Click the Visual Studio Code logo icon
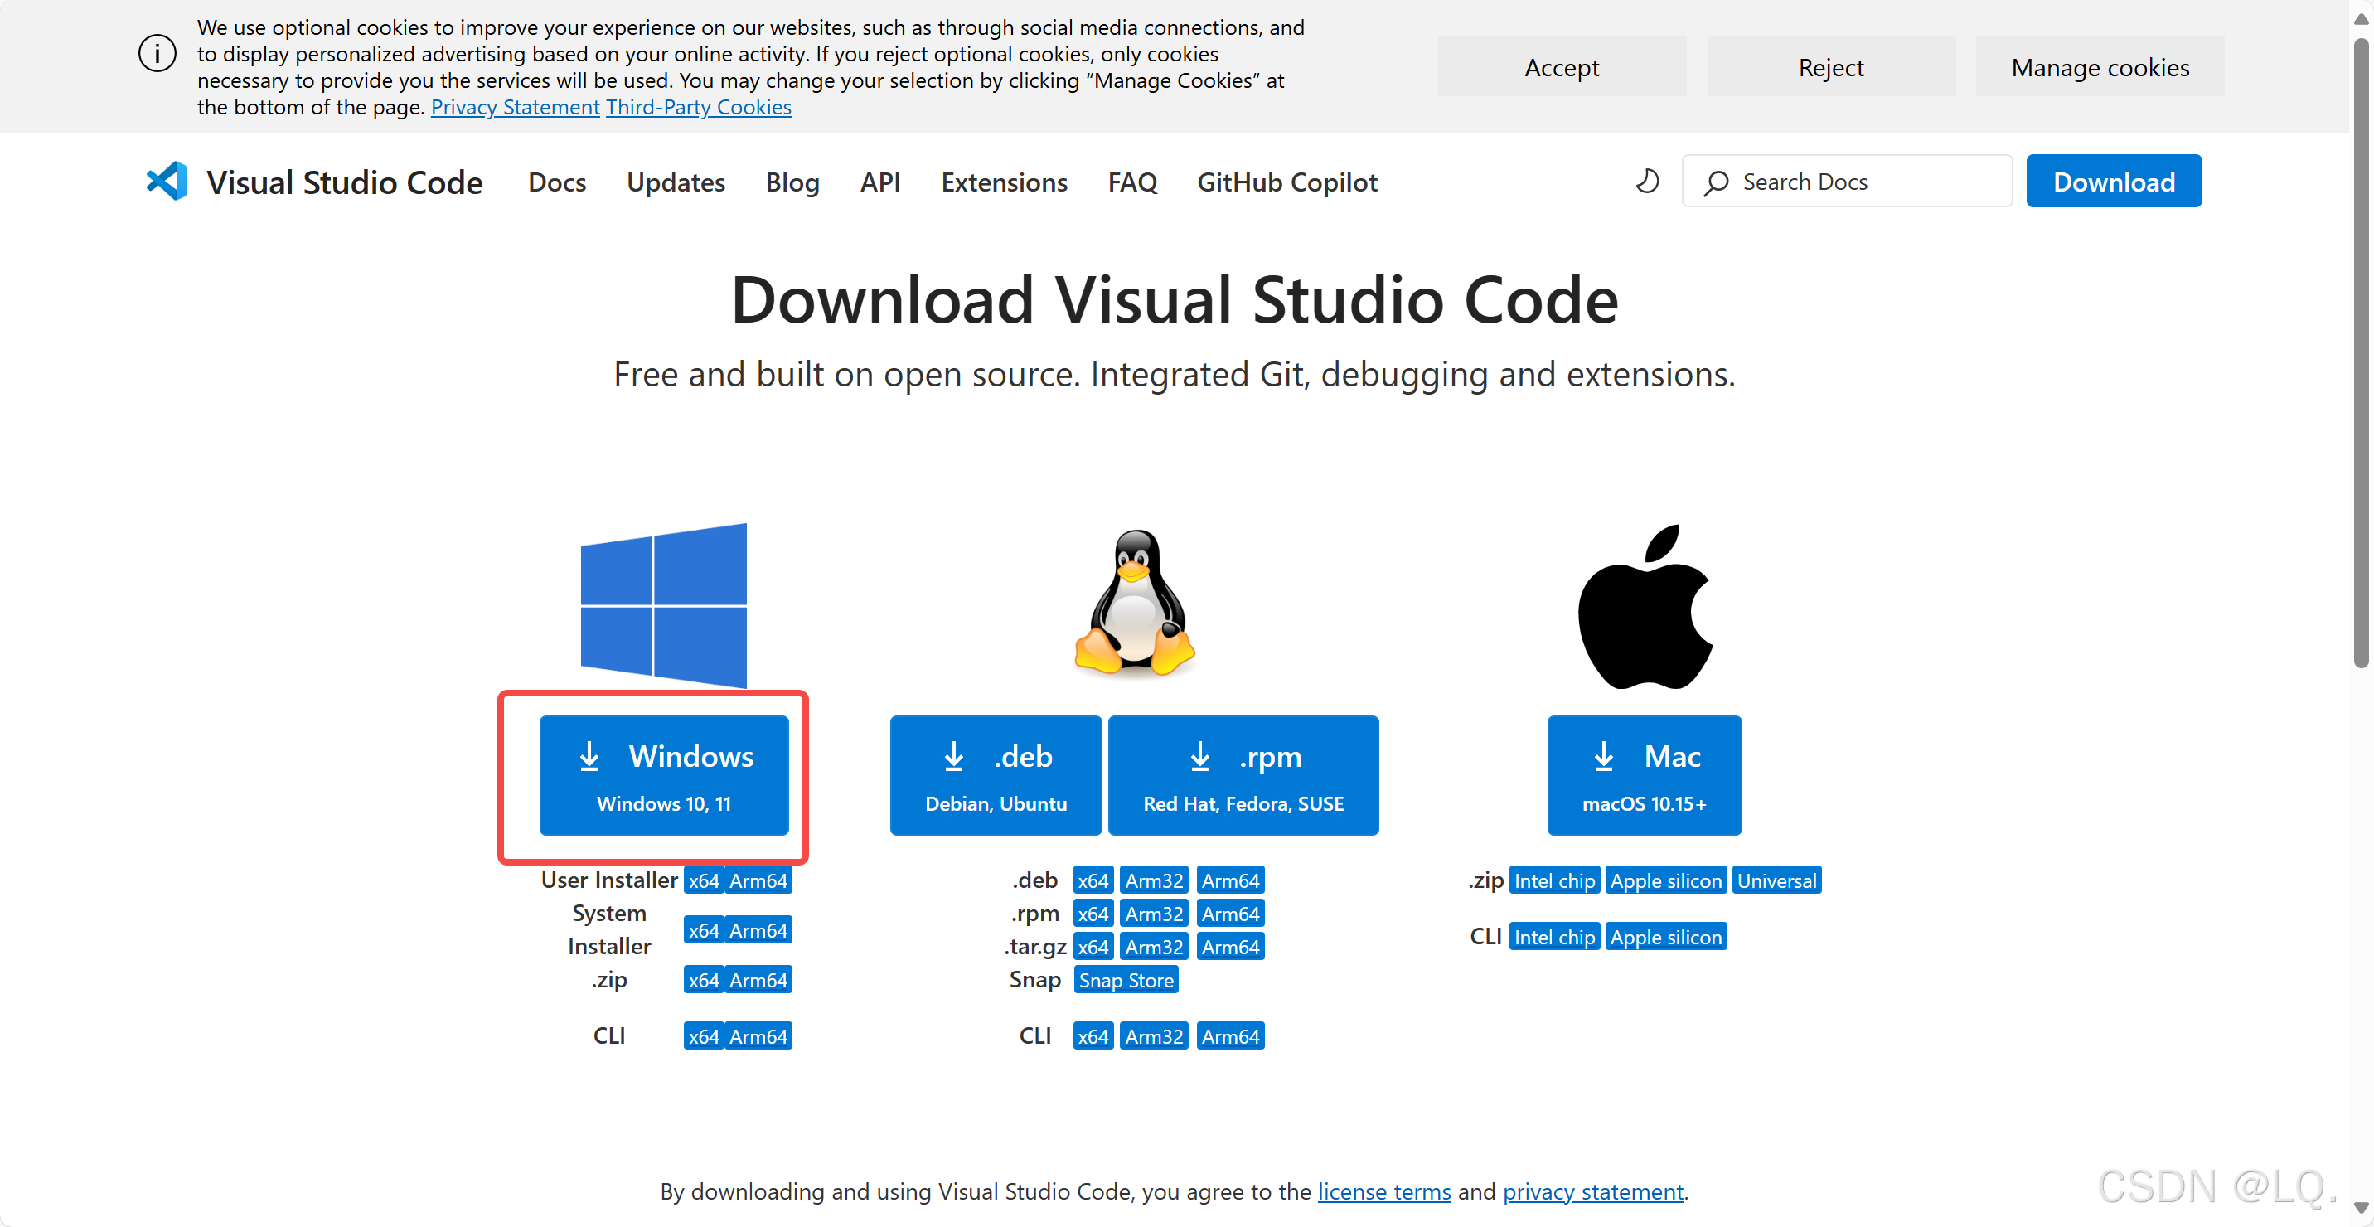 click(167, 182)
